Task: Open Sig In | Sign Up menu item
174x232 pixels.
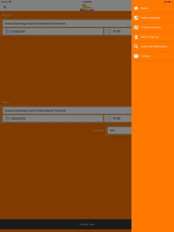Action: (153, 37)
